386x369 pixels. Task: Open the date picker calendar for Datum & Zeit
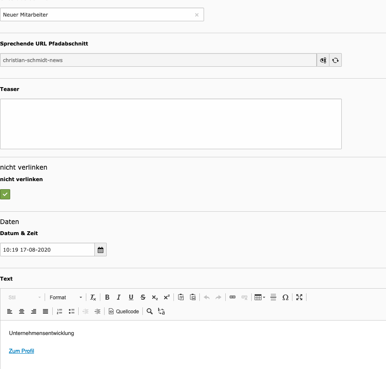[x=101, y=250]
